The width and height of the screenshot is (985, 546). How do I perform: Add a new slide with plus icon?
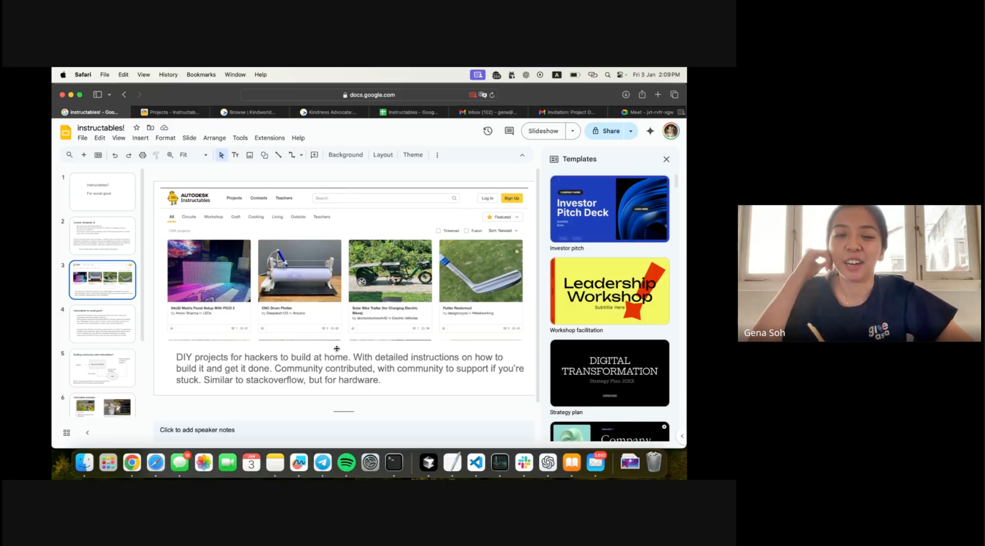click(x=83, y=155)
